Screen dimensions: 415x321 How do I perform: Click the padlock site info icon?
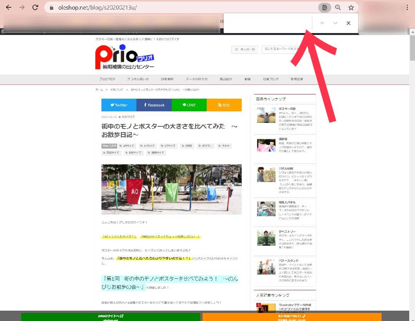pyautogui.click(x=51, y=8)
